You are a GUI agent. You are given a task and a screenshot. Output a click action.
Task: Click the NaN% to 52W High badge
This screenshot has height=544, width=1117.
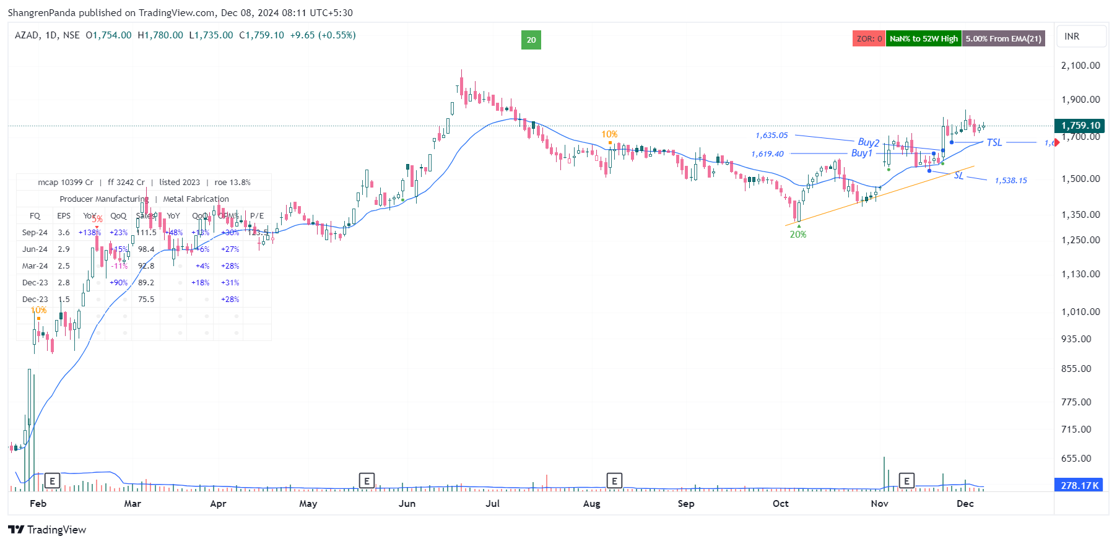pyautogui.click(x=924, y=38)
